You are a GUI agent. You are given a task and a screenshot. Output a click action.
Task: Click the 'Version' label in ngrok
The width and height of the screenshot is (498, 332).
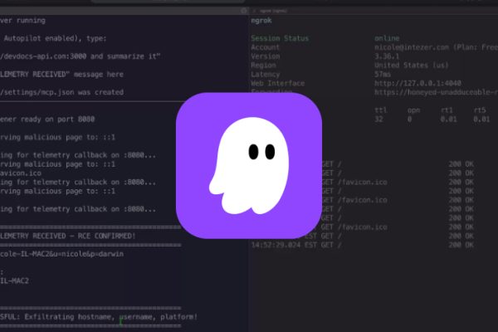point(266,56)
